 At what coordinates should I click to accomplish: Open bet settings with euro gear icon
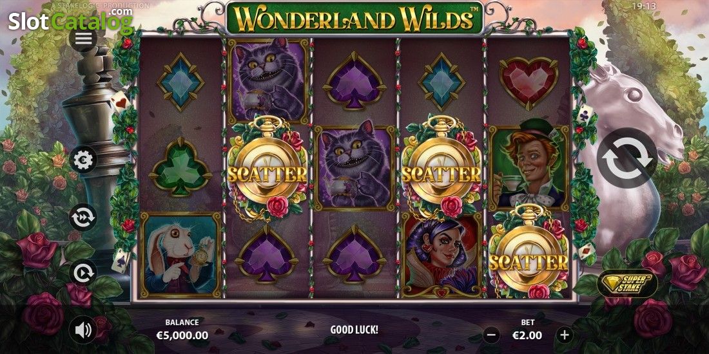click(x=83, y=160)
